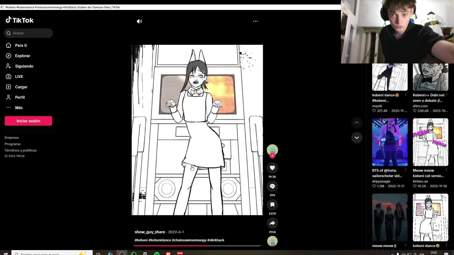The image size is (454, 255).
Task: Open the three-dots options above the video
Action: (x=255, y=21)
